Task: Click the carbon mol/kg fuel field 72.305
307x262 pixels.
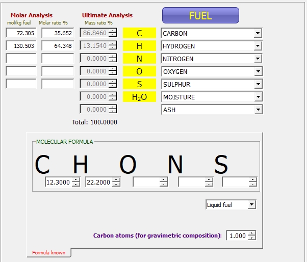Action: [x=21, y=34]
